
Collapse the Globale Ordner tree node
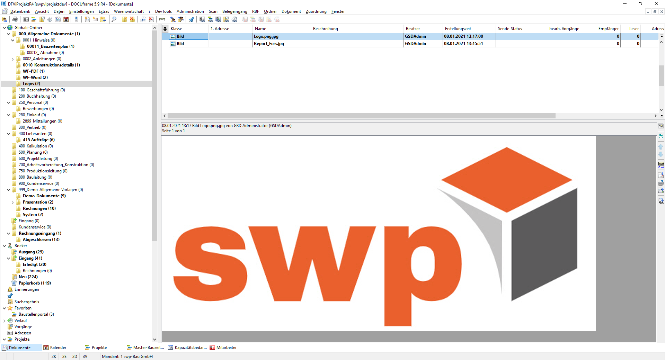tap(4, 28)
